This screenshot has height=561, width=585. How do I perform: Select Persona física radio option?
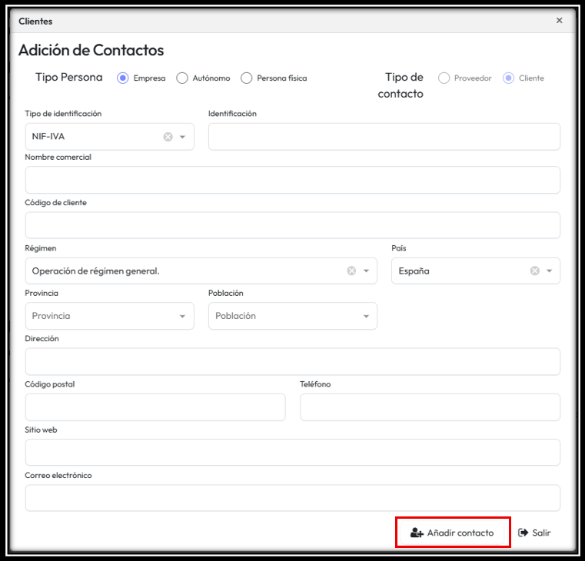[247, 78]
